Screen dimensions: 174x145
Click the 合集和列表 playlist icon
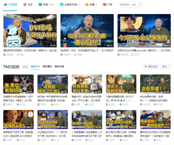click(62, 4)
